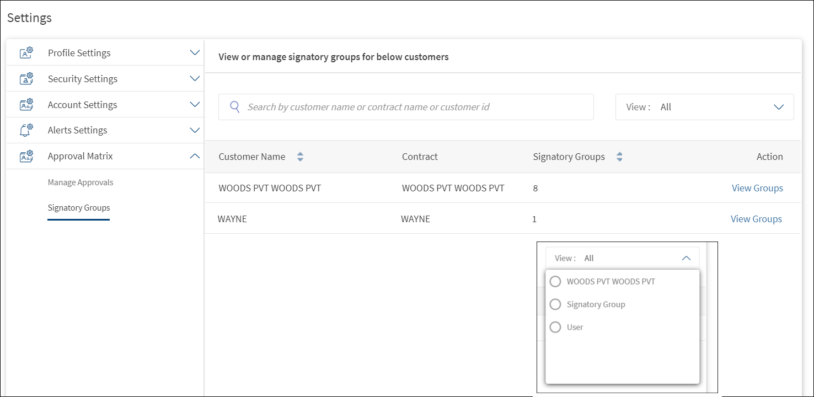This screenshot has width=814, height=397.
Task: Select Signatory Groups submenu item
Action: click(79, 208)
